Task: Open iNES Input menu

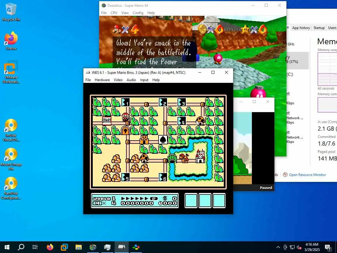Action: [144, 80]
